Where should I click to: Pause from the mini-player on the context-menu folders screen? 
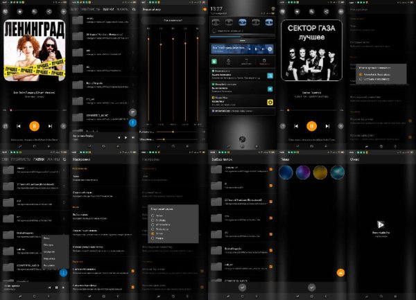pyautogui.click(x=56, y=288)
